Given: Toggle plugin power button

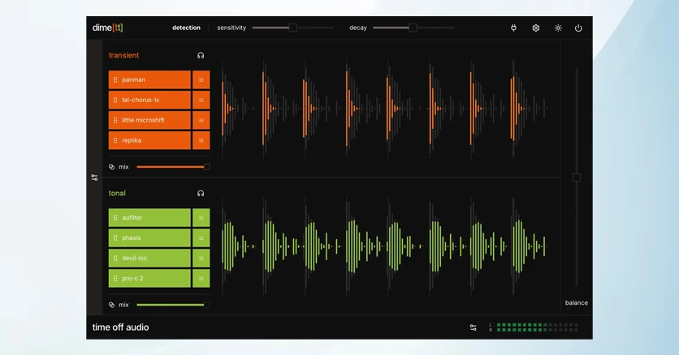Looking at the screenshot, I should point(578,28).
